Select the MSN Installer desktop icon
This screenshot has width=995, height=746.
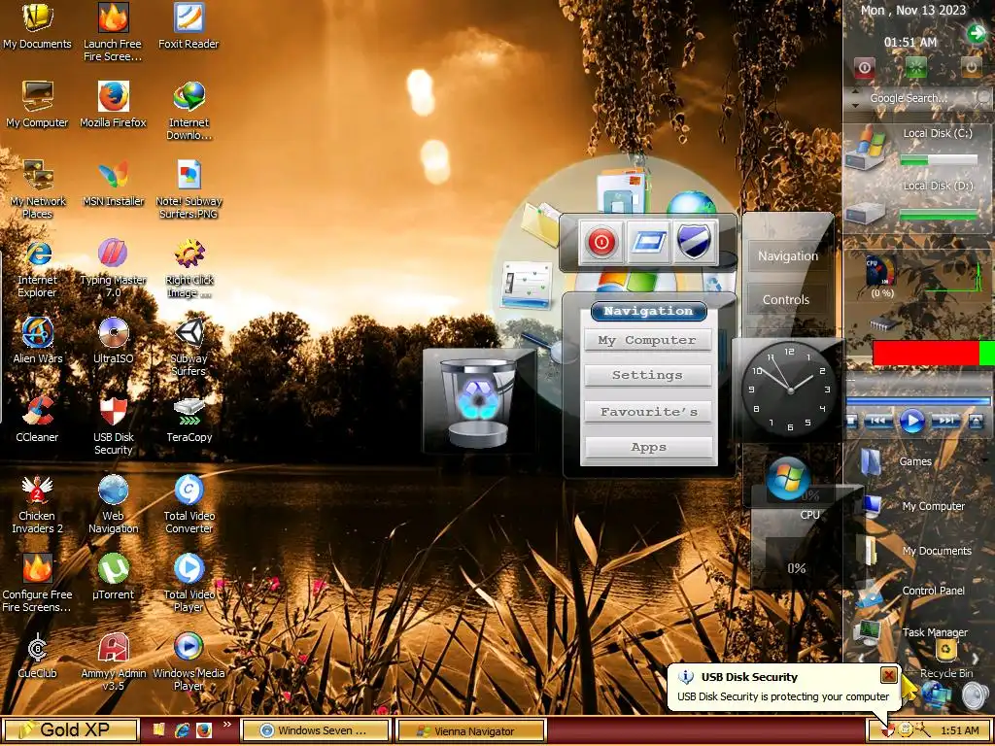[113, 184]
